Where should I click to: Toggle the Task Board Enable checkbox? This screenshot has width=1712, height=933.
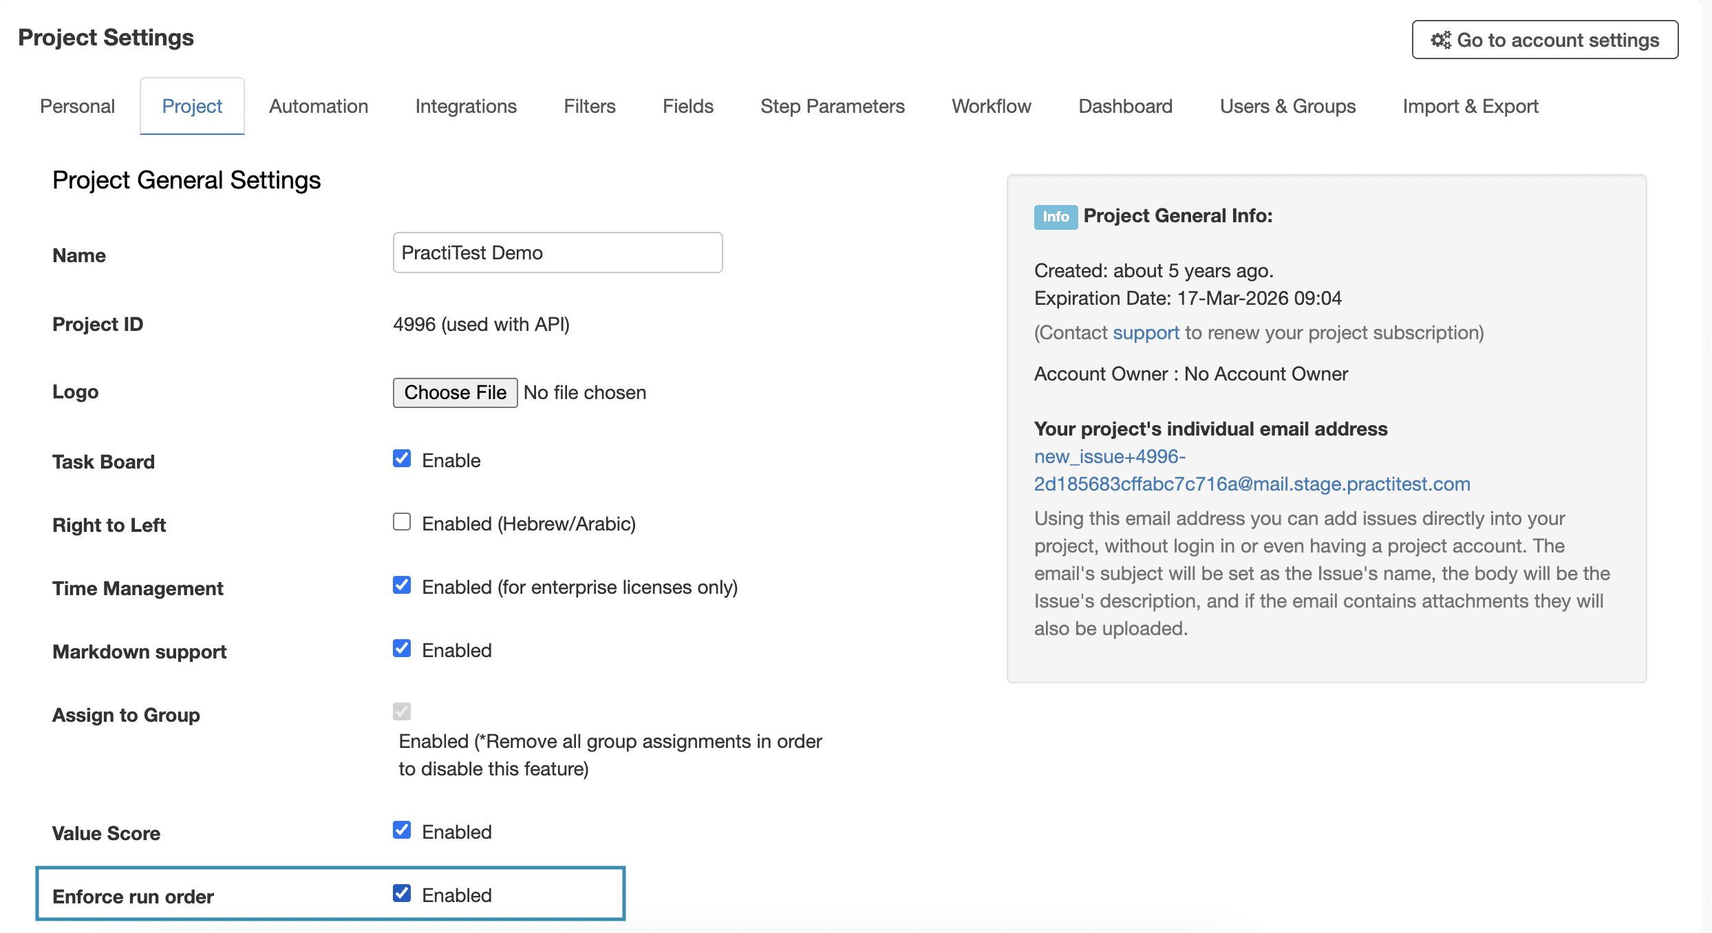pos(402,459)
